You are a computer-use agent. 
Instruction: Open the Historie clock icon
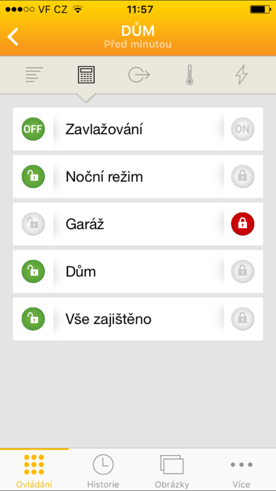tap(103, 464)
